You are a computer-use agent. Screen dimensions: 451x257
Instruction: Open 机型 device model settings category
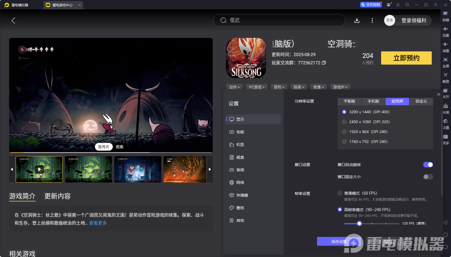(253, 145)
